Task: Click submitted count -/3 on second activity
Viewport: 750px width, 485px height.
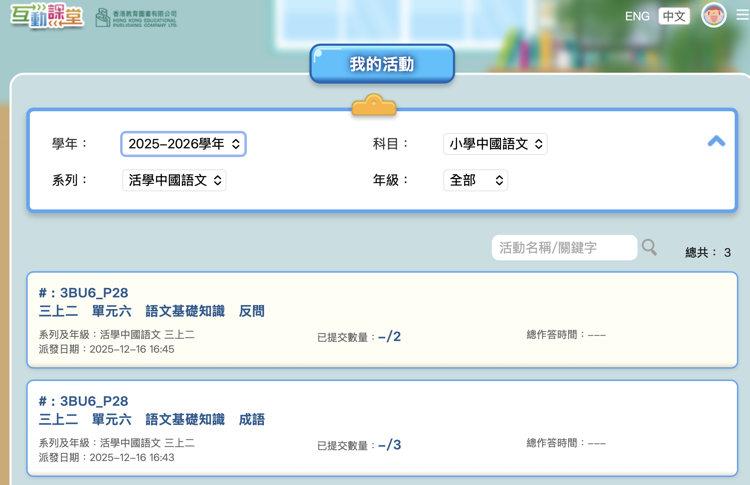Action: [x=389, y=445]
